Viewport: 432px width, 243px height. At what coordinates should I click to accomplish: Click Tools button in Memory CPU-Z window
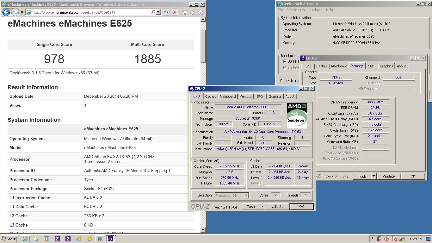point(362,176)
